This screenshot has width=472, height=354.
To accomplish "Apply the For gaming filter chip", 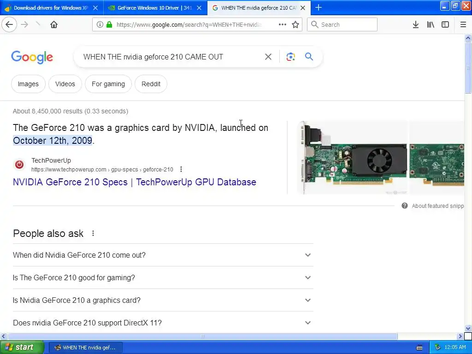I will [108, 84].
